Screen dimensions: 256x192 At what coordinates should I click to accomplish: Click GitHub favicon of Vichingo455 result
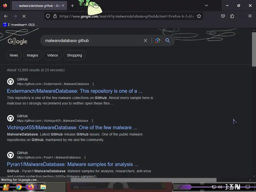pyautogui.click(x=10, y=118)
